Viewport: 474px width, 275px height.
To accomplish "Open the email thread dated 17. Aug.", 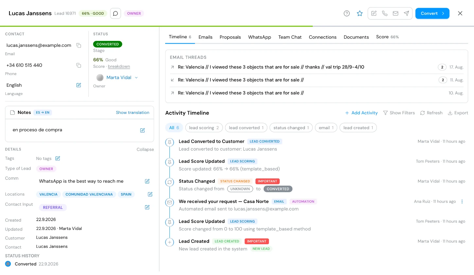I will tap(317, 67).
